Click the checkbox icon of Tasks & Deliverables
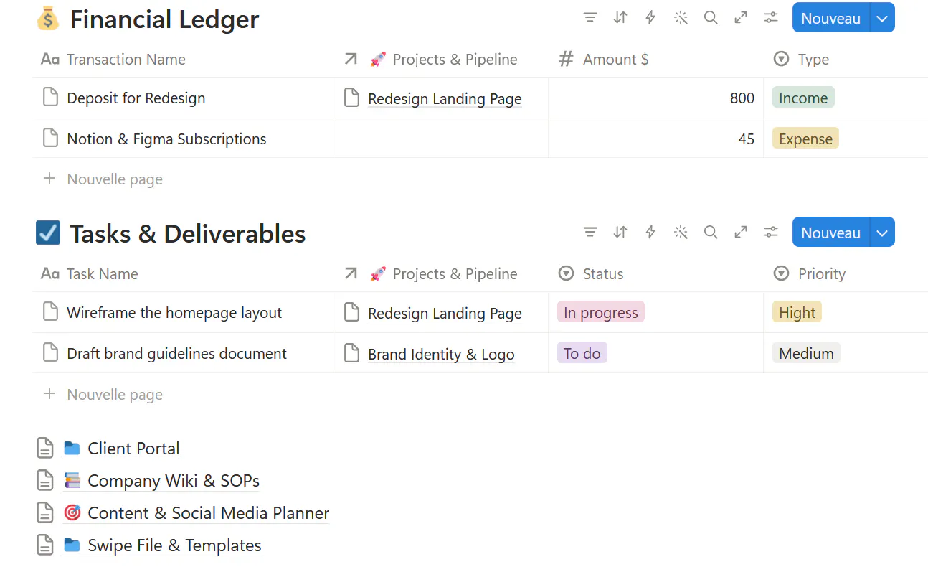The width and height of the screenshot is (928, 567). click(48, 233)
